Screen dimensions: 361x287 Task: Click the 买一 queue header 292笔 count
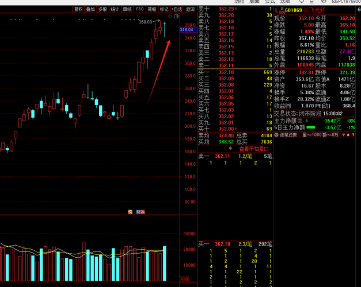click(265, 244)
